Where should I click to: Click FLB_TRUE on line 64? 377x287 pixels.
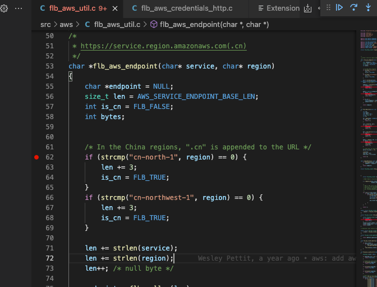point(150,177)
